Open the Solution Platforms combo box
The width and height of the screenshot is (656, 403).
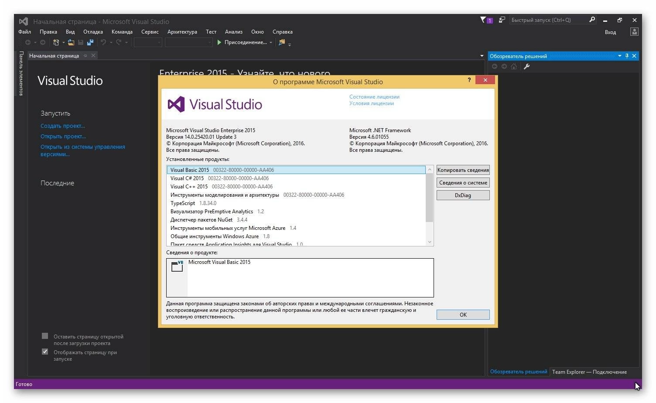point(188,42)
